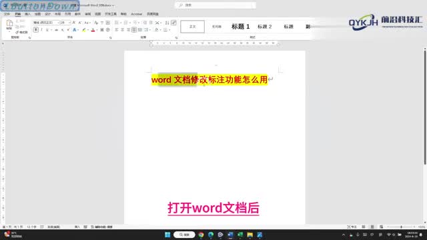Screen dimensions: 427x240
Task: Click the Multilevel List icon
Action: click(x=135, y=23)
